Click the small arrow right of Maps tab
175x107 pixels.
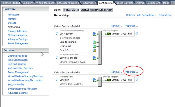(172, 3)
